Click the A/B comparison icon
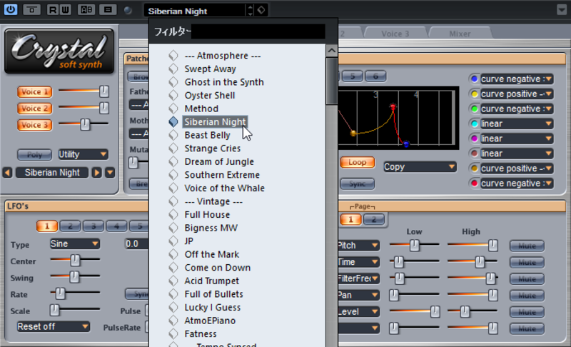This screenshot has width=571, height=347. pos(86,9)
